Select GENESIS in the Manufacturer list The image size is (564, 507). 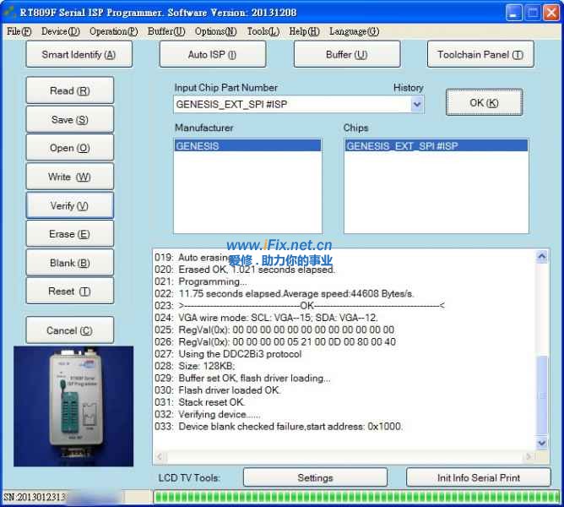[x=247, y=146]
